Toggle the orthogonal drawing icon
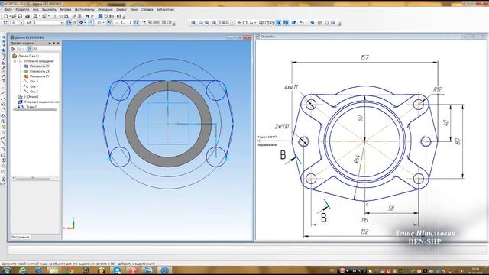Screen dimensions: 489x275 click(x=123, y=22)
